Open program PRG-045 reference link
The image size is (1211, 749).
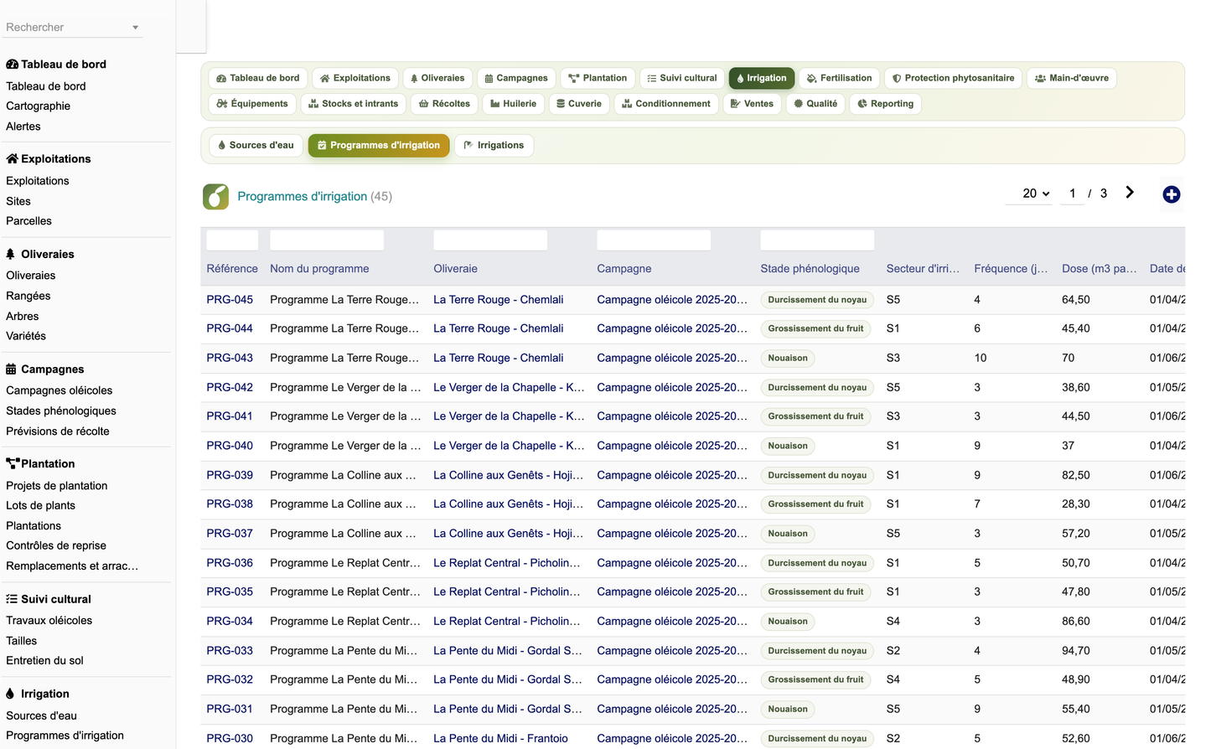click(230, 299)
